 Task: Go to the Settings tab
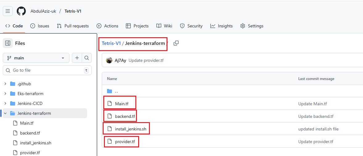[252, 26]
